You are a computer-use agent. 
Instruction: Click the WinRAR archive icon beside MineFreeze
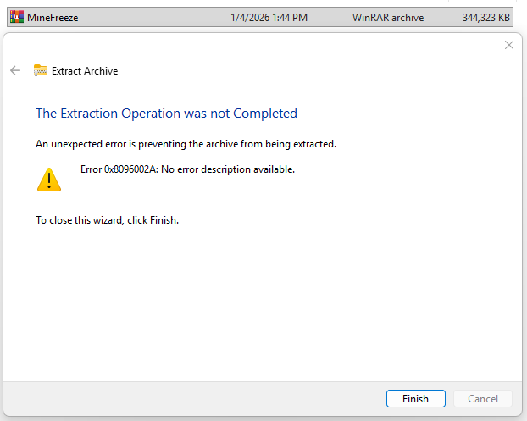(16, 17)
